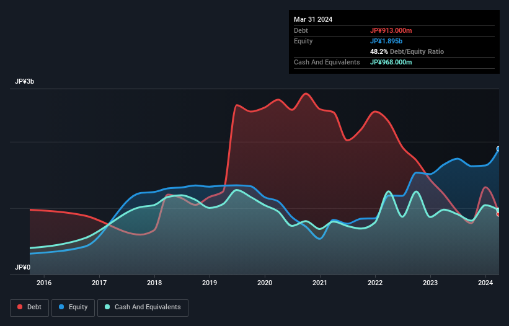Click the teal Cash legend dot

click(107, 307)
